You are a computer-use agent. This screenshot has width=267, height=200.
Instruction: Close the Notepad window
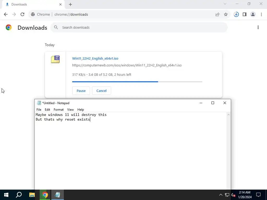tap(225, 103)
